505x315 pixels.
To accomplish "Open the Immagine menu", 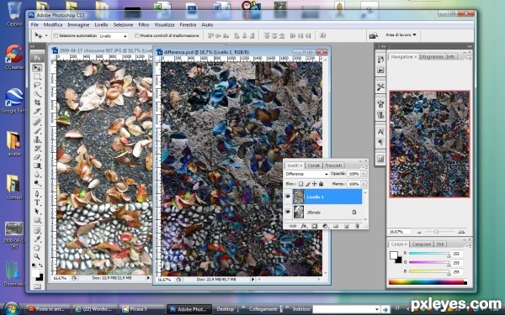I will [x=78, y=24].
